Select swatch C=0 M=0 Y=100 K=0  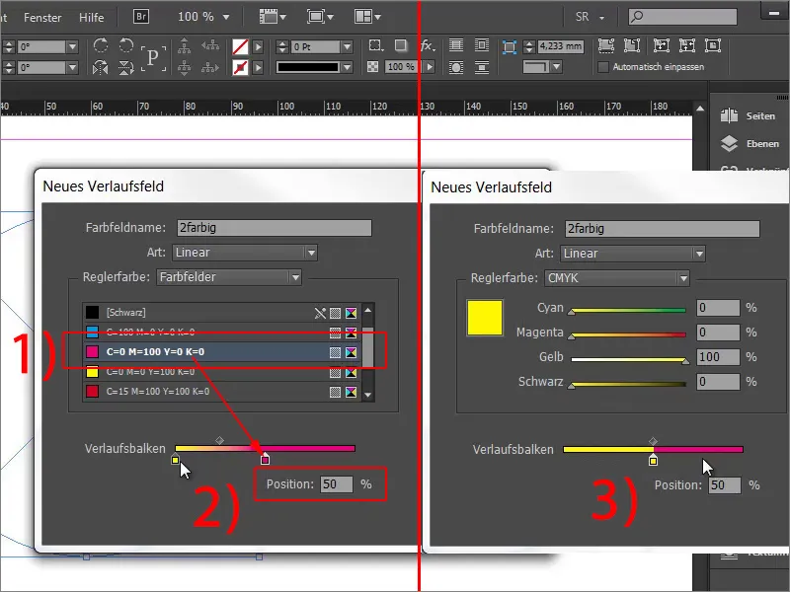pyautogui.click(x=221, y=372)
